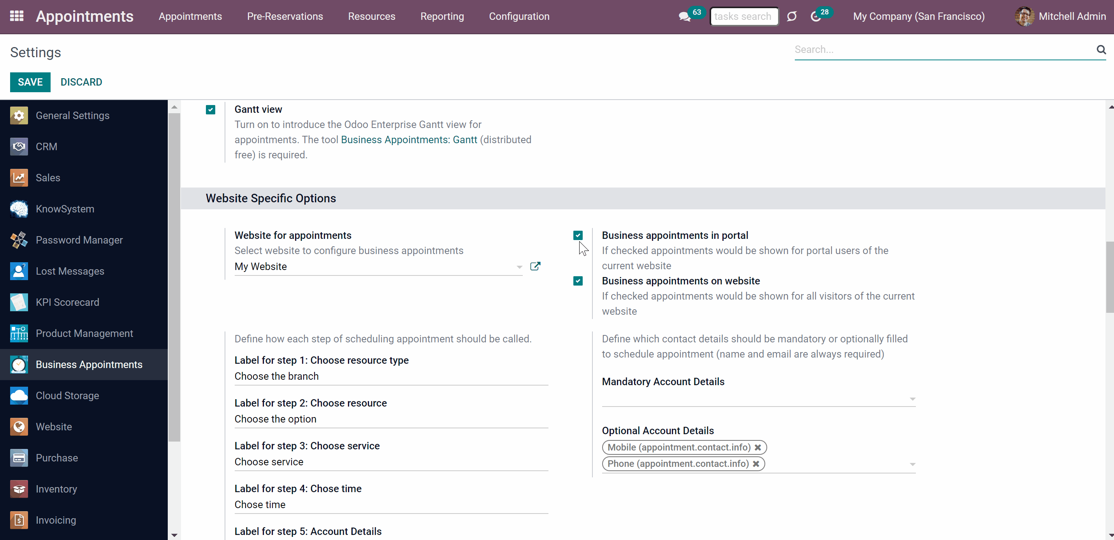
Task: Click the refresh circle icon in navbar
Action: point(791,16)
